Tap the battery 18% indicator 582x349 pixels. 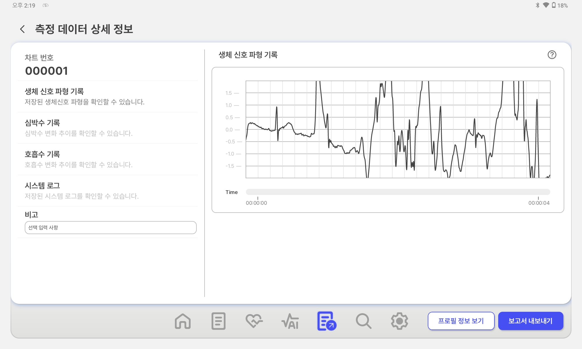(560, 5)
